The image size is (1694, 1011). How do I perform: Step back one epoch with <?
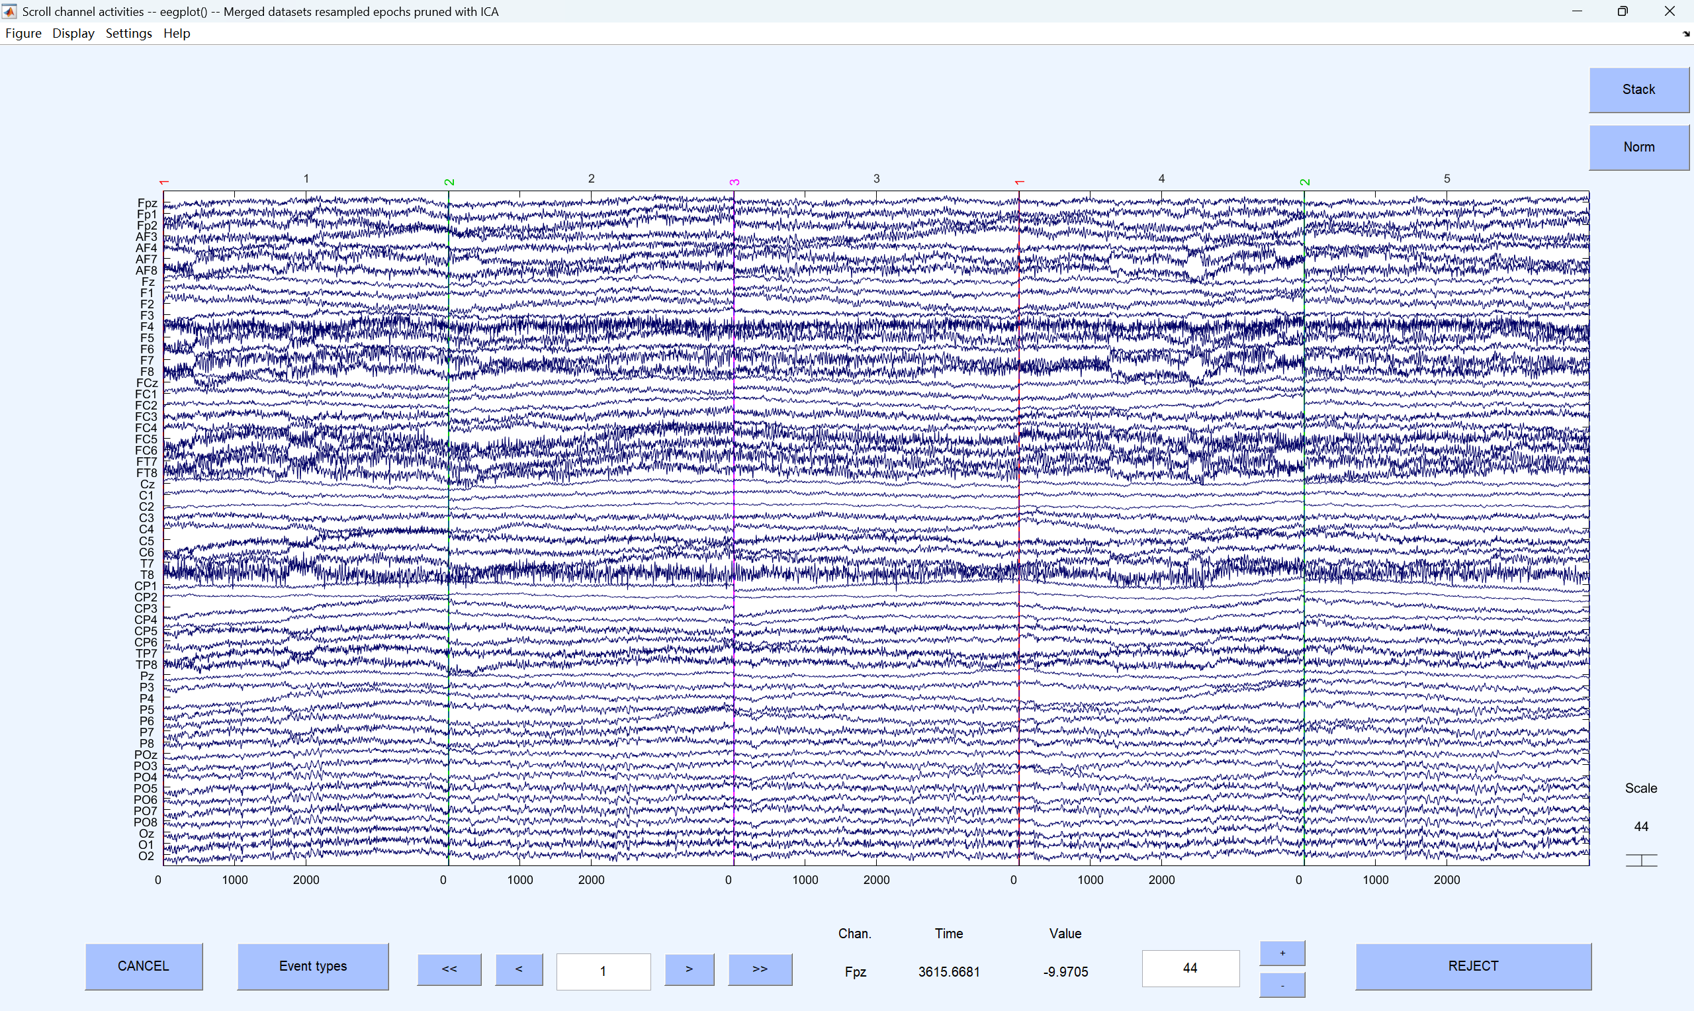tap(519, 968)
